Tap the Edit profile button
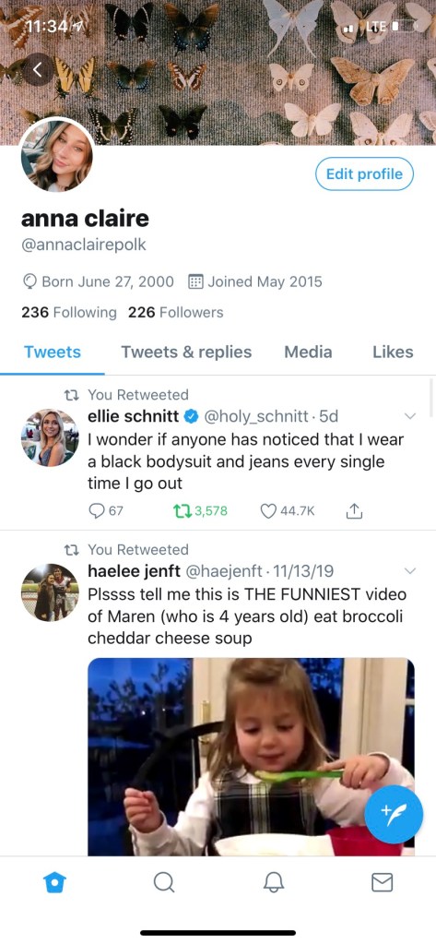The width and height of the screenshot is (436, 944). point(364,174)
